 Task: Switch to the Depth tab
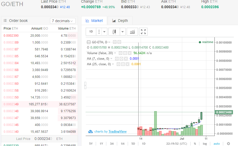pos(120,21)
